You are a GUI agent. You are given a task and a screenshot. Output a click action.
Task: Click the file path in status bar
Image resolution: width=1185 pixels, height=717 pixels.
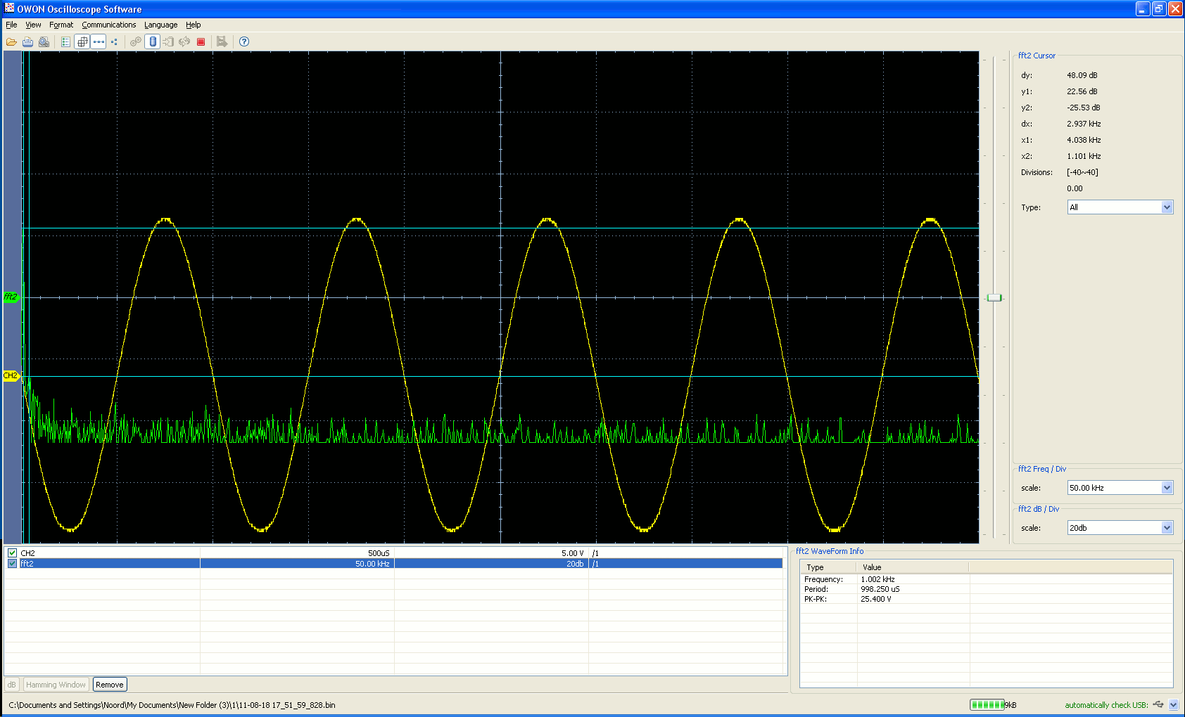coord(172,705)
